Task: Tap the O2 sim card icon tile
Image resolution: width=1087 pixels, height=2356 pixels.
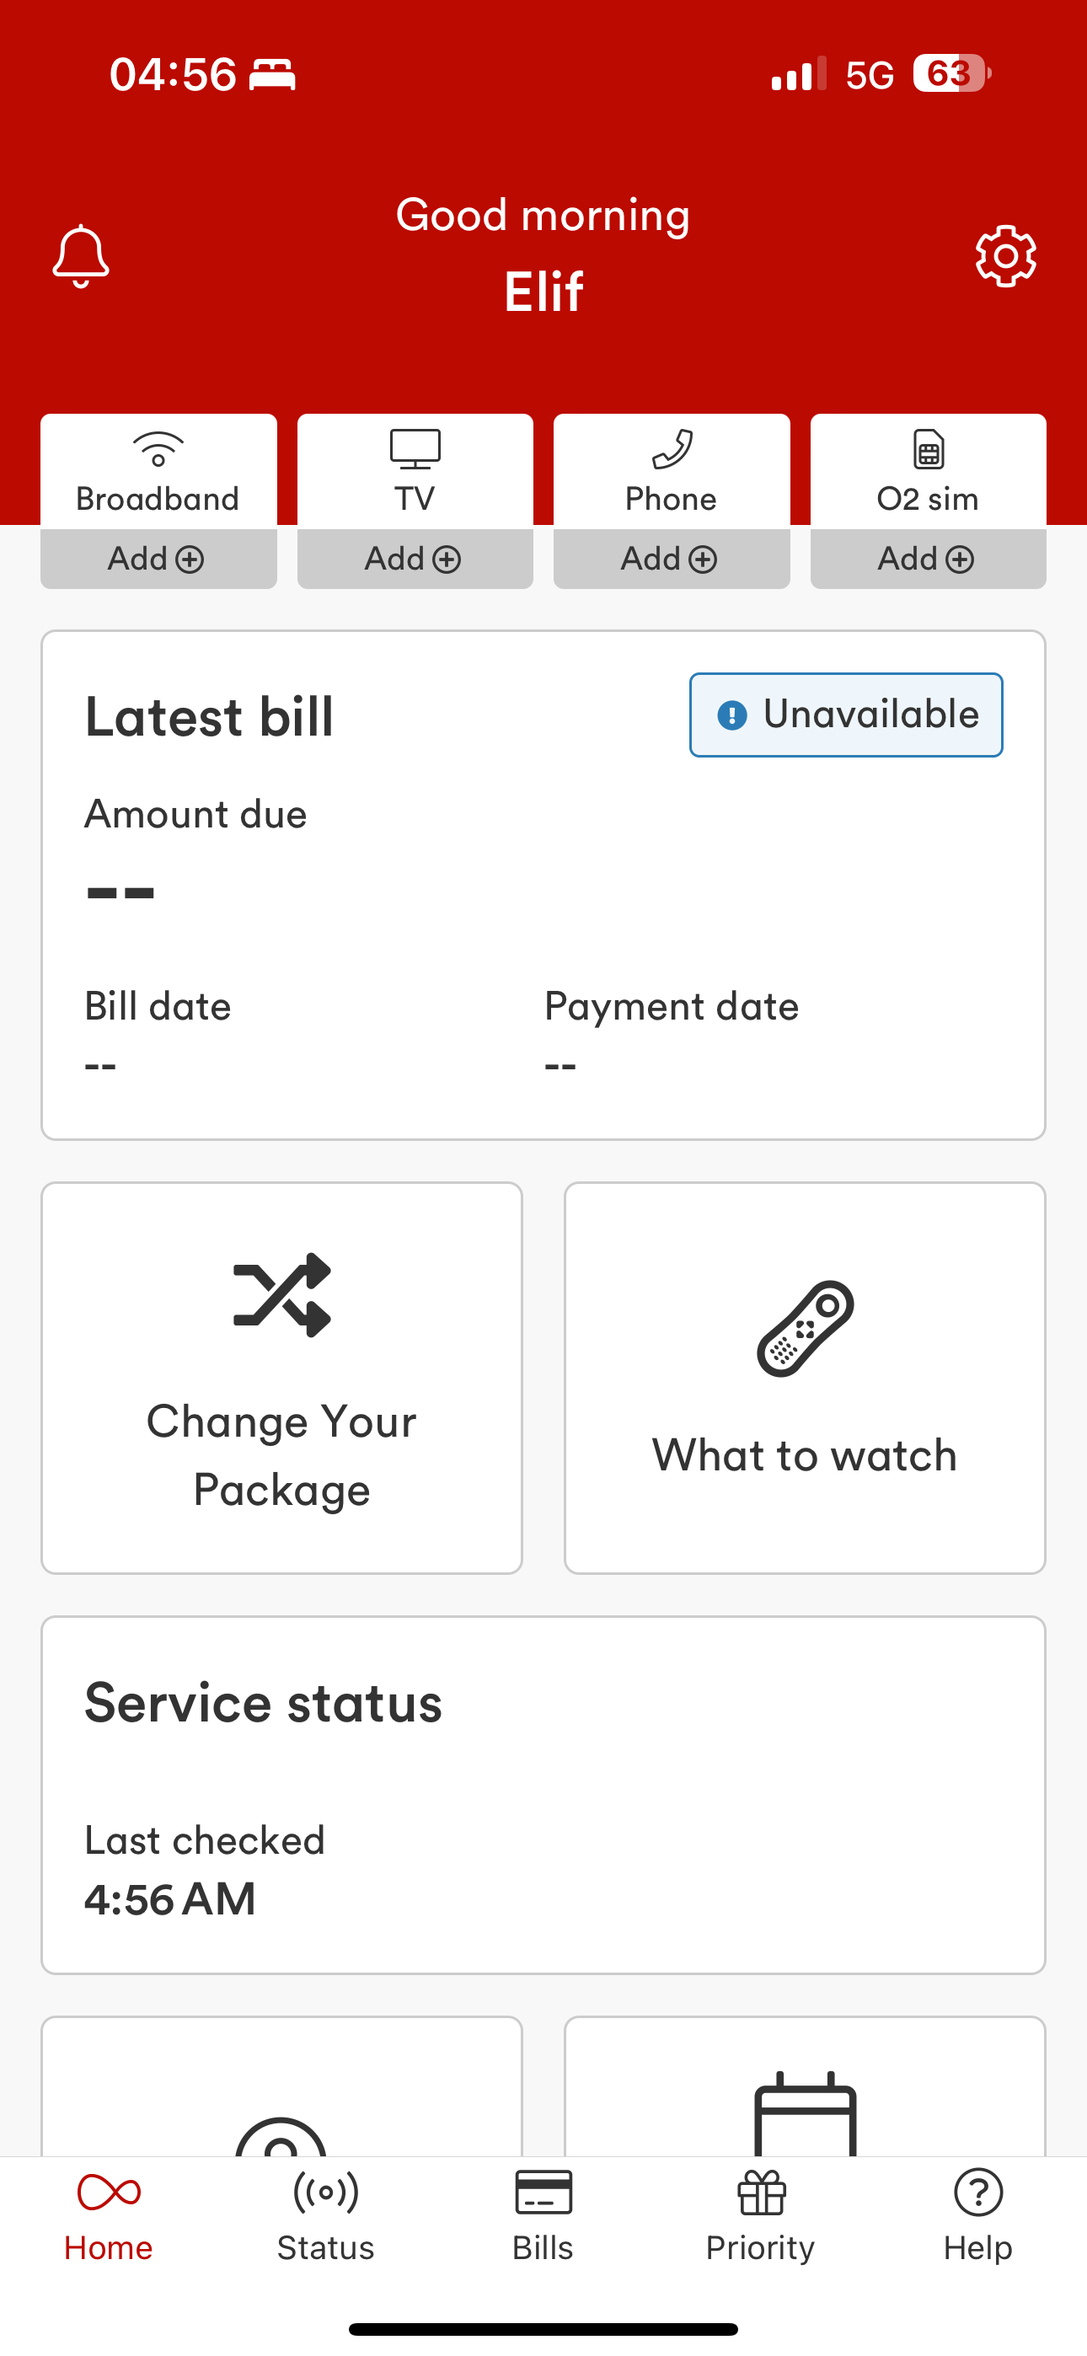Action: (x=929, y=471)
